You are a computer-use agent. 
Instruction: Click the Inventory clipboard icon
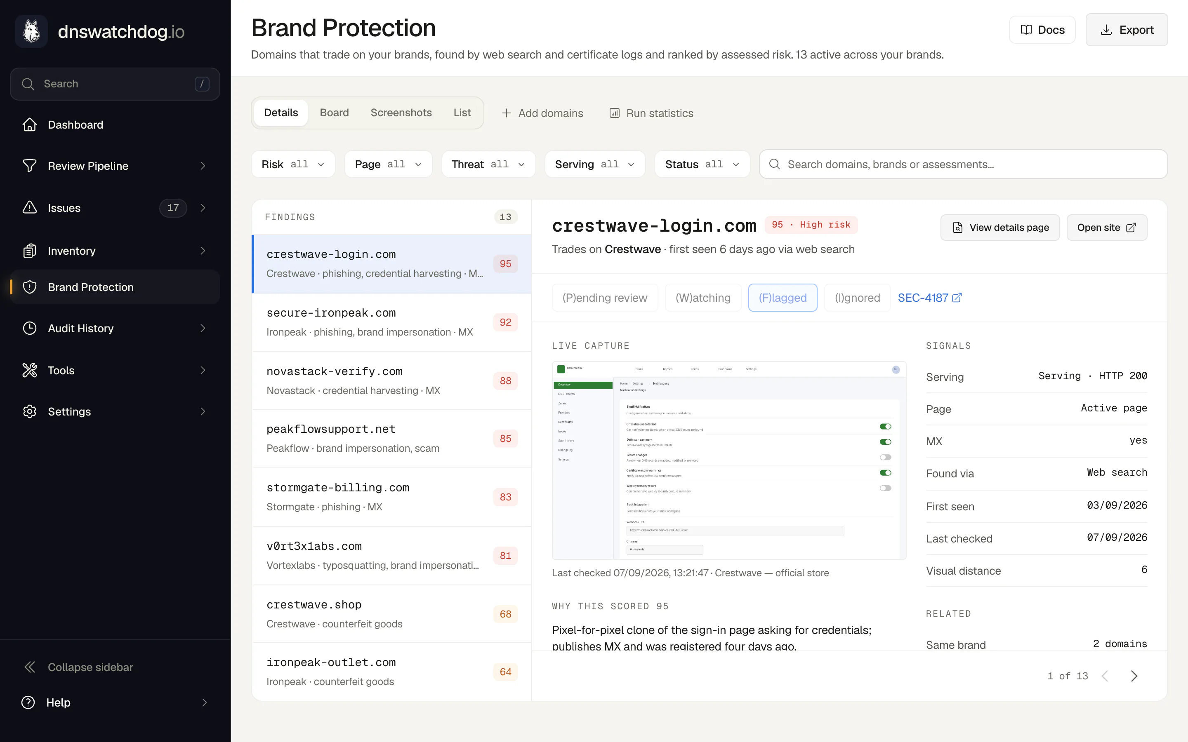click(29, 251)
